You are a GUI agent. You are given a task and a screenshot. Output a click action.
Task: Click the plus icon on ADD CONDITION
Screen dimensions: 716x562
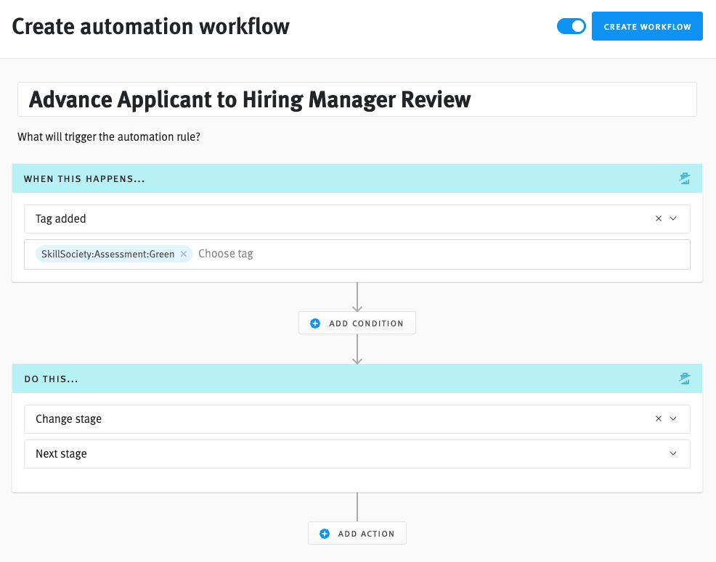click(314, 323)
